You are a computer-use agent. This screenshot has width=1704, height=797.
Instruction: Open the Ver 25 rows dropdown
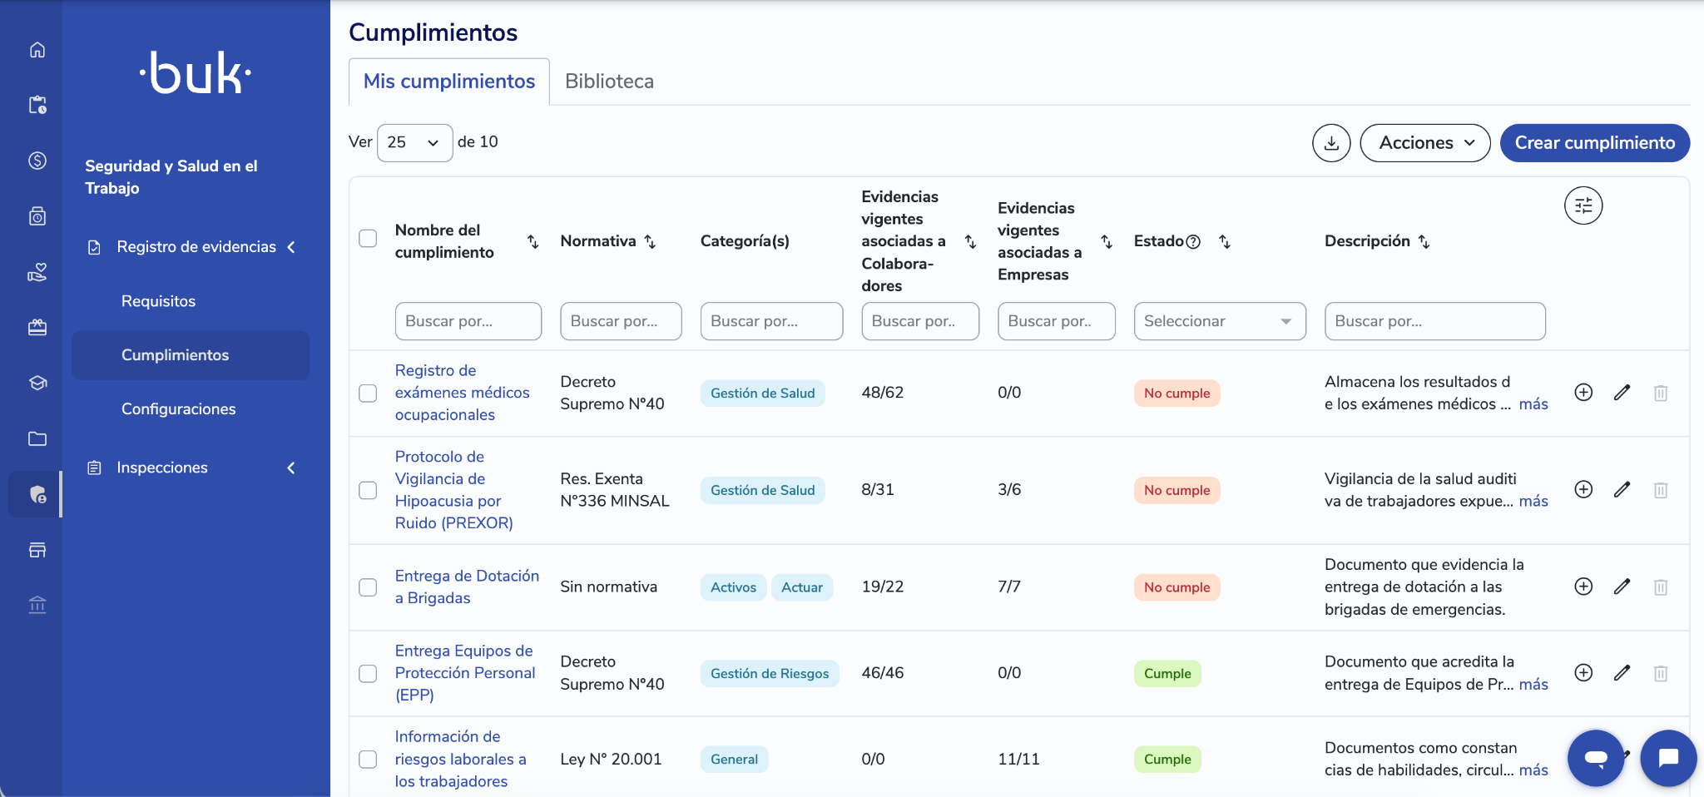[414, 143]
